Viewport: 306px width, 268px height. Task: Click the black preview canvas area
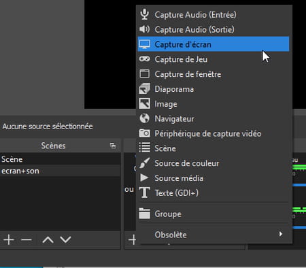click(110, 54)
